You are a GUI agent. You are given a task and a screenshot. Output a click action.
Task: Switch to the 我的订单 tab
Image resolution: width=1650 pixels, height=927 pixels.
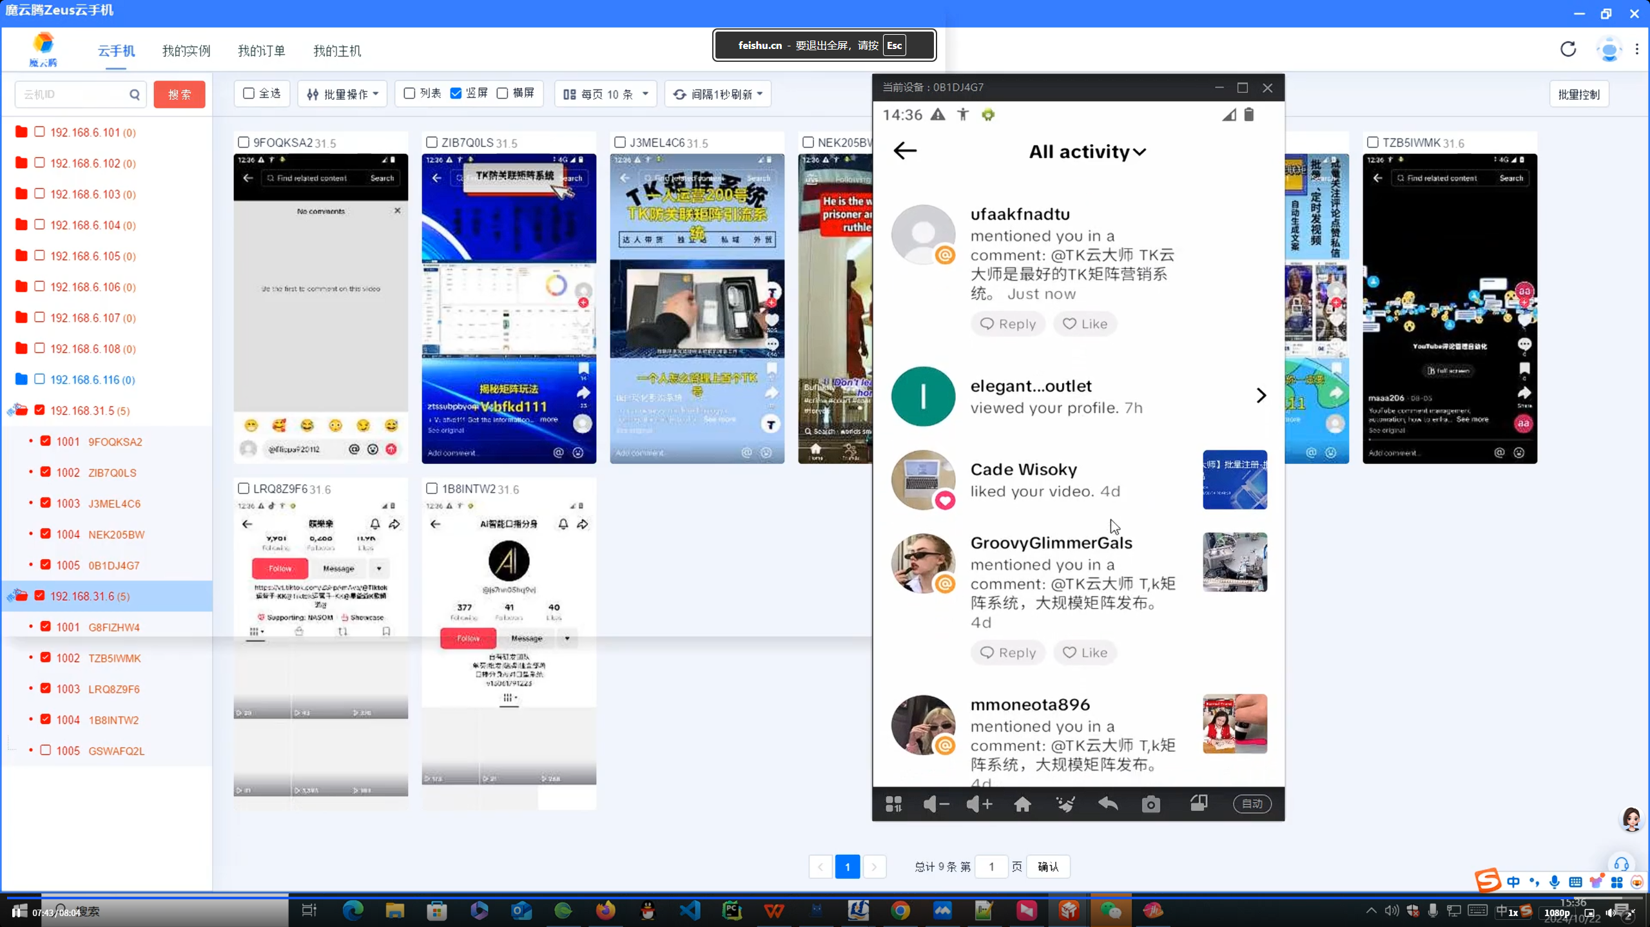(x=261, y=51)
